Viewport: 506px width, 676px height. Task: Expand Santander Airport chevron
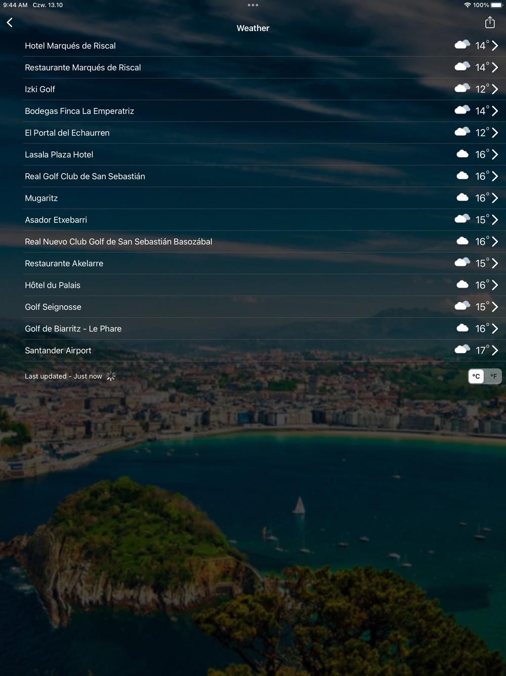click(x=495, y=351)
